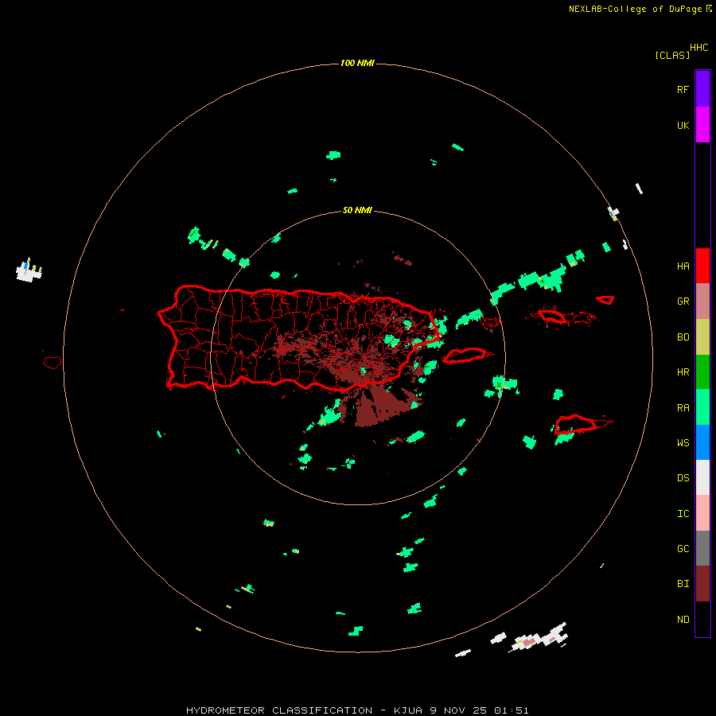Click the 'BI' legend label text
Screen dimensions: 716x716
tap(683, 584)
